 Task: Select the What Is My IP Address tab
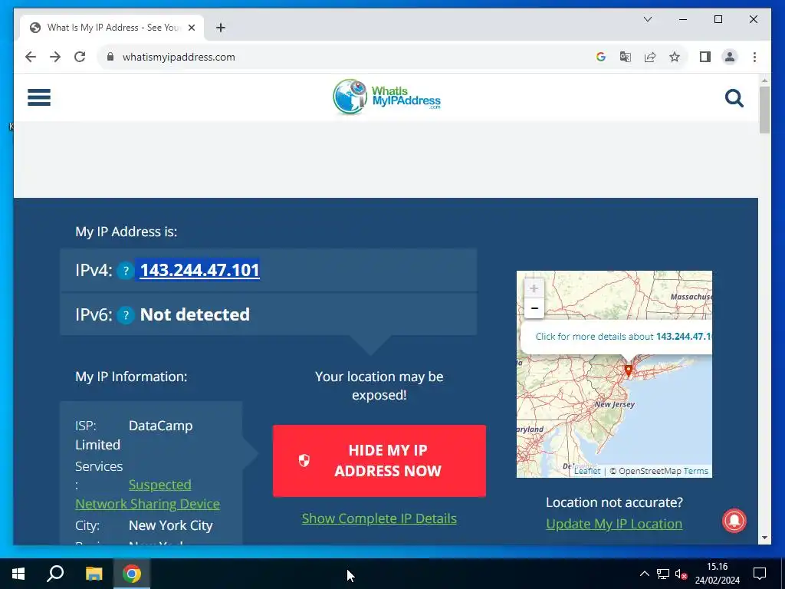(x=112, y=28)
